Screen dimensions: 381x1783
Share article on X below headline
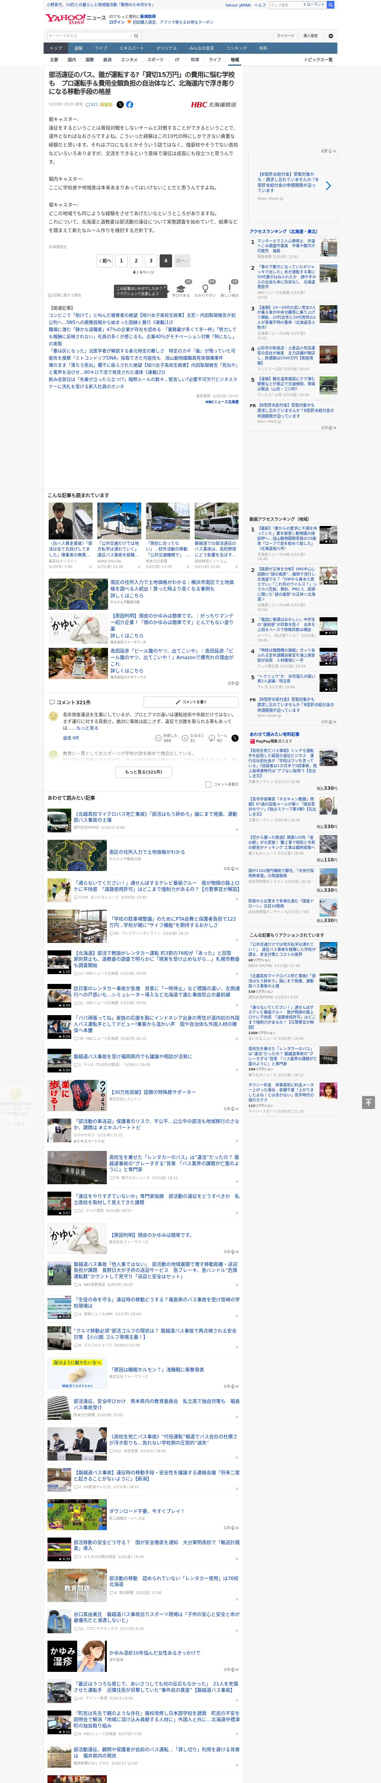(x=120, y=105)
